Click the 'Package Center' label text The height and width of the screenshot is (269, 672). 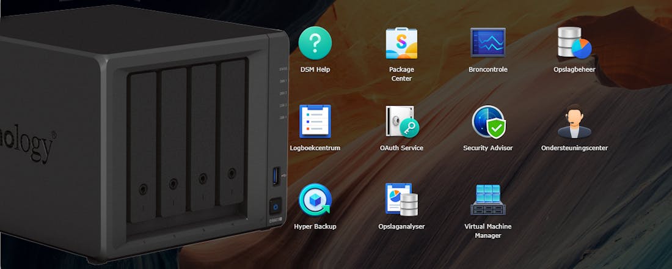[x=401, y=74]
